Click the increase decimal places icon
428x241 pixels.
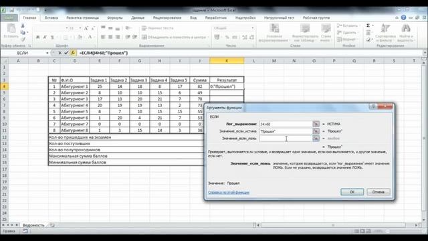pos(245,37)
